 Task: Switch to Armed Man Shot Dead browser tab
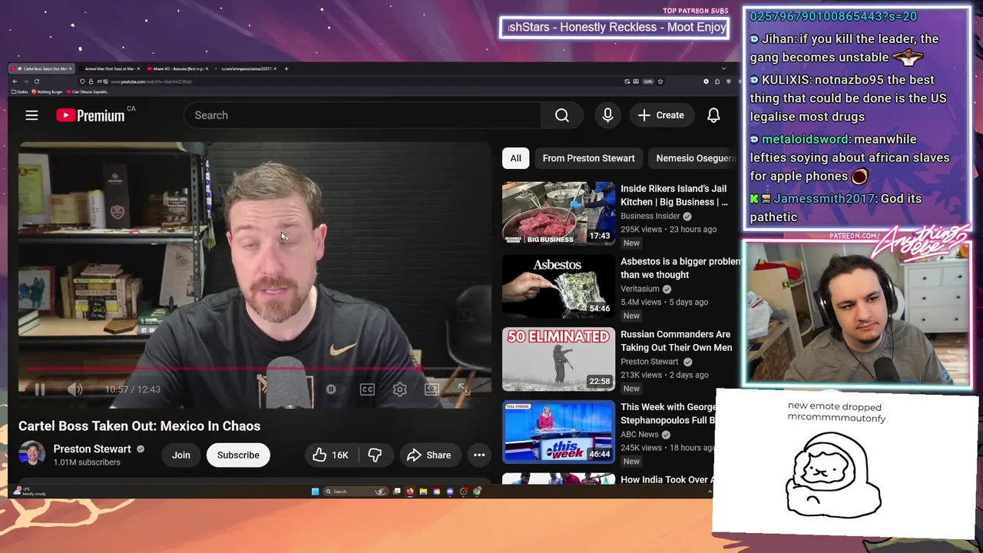(x=108, y=68)
